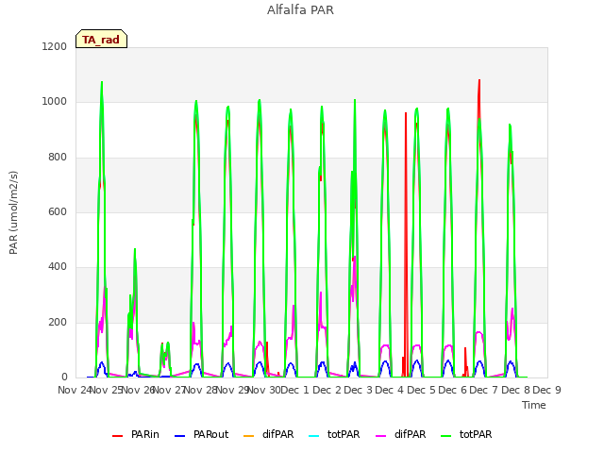Click the y-axis tick value 0
This screenshot has height=453, width=604.
64,377
